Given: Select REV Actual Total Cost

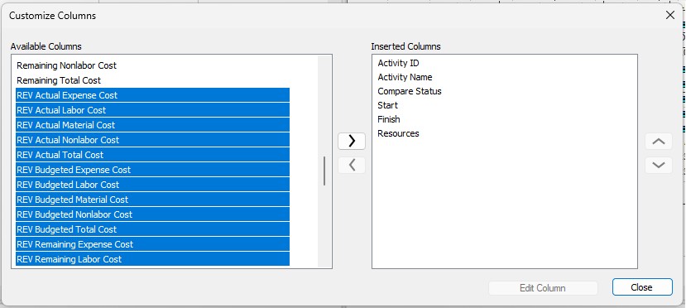Looking at the screenshot, I should coord(153,155).
